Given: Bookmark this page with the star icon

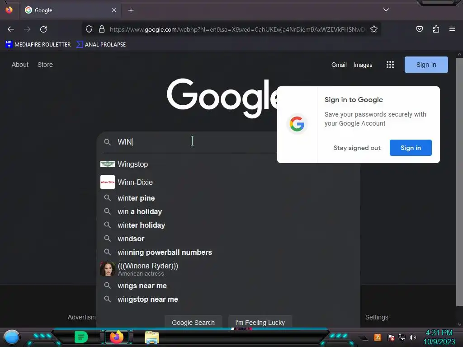Looking at the screenshot, I should pos(374,29).
